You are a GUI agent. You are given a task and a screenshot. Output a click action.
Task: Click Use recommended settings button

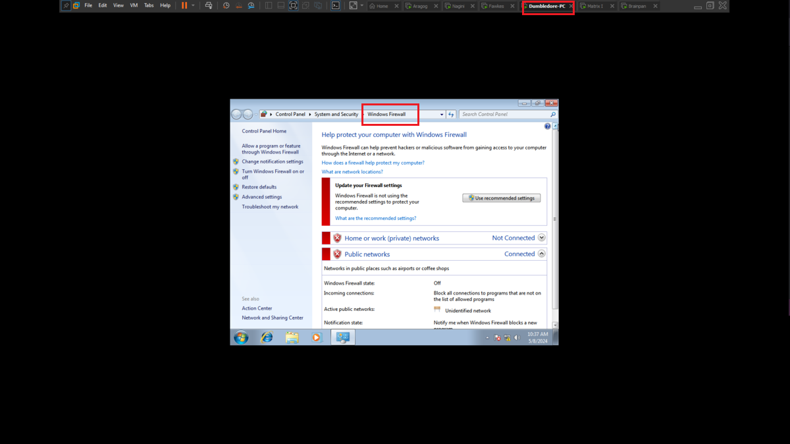[502, 198]
